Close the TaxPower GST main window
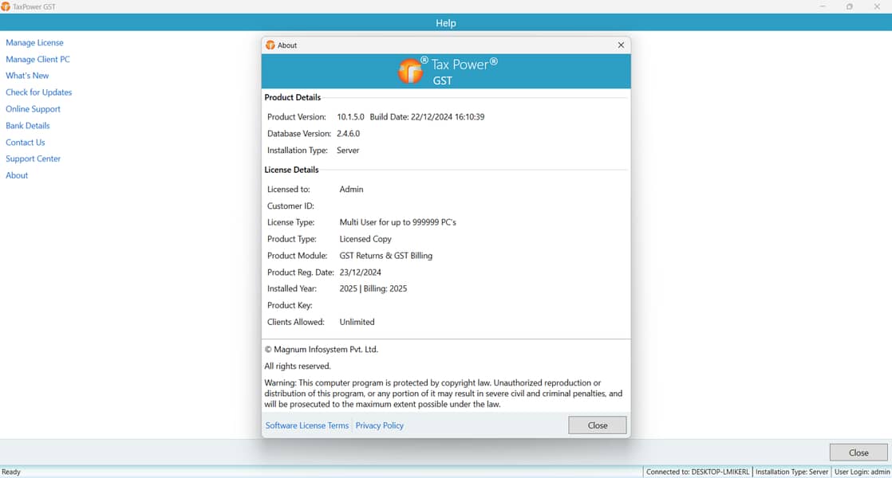The image size is (892, 478). point(877,7)
